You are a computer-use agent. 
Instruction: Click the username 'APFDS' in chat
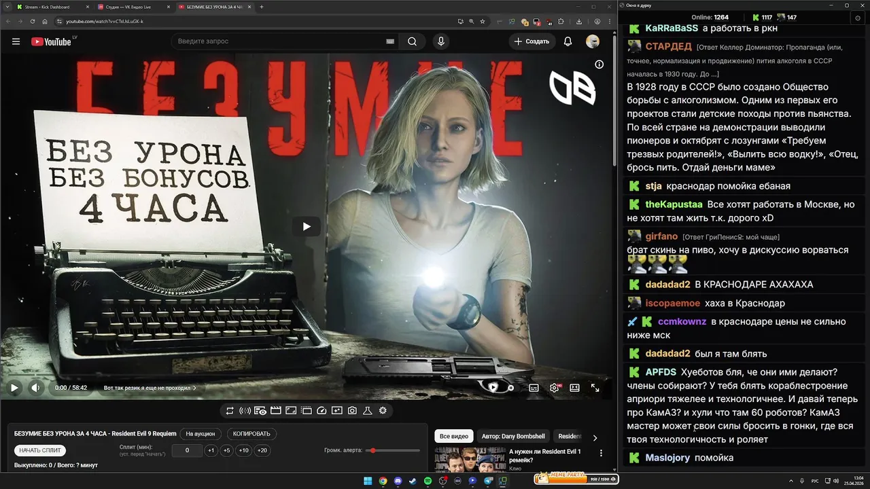(x=661, y=372)
